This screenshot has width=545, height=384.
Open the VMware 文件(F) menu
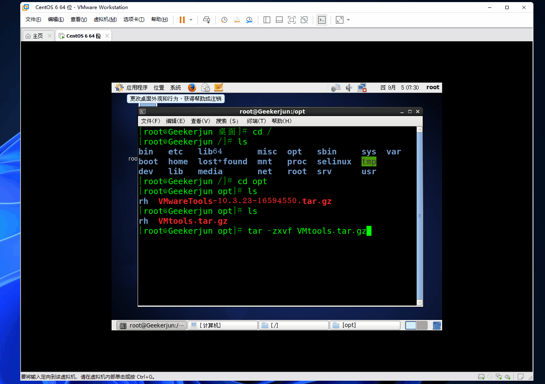33,19
